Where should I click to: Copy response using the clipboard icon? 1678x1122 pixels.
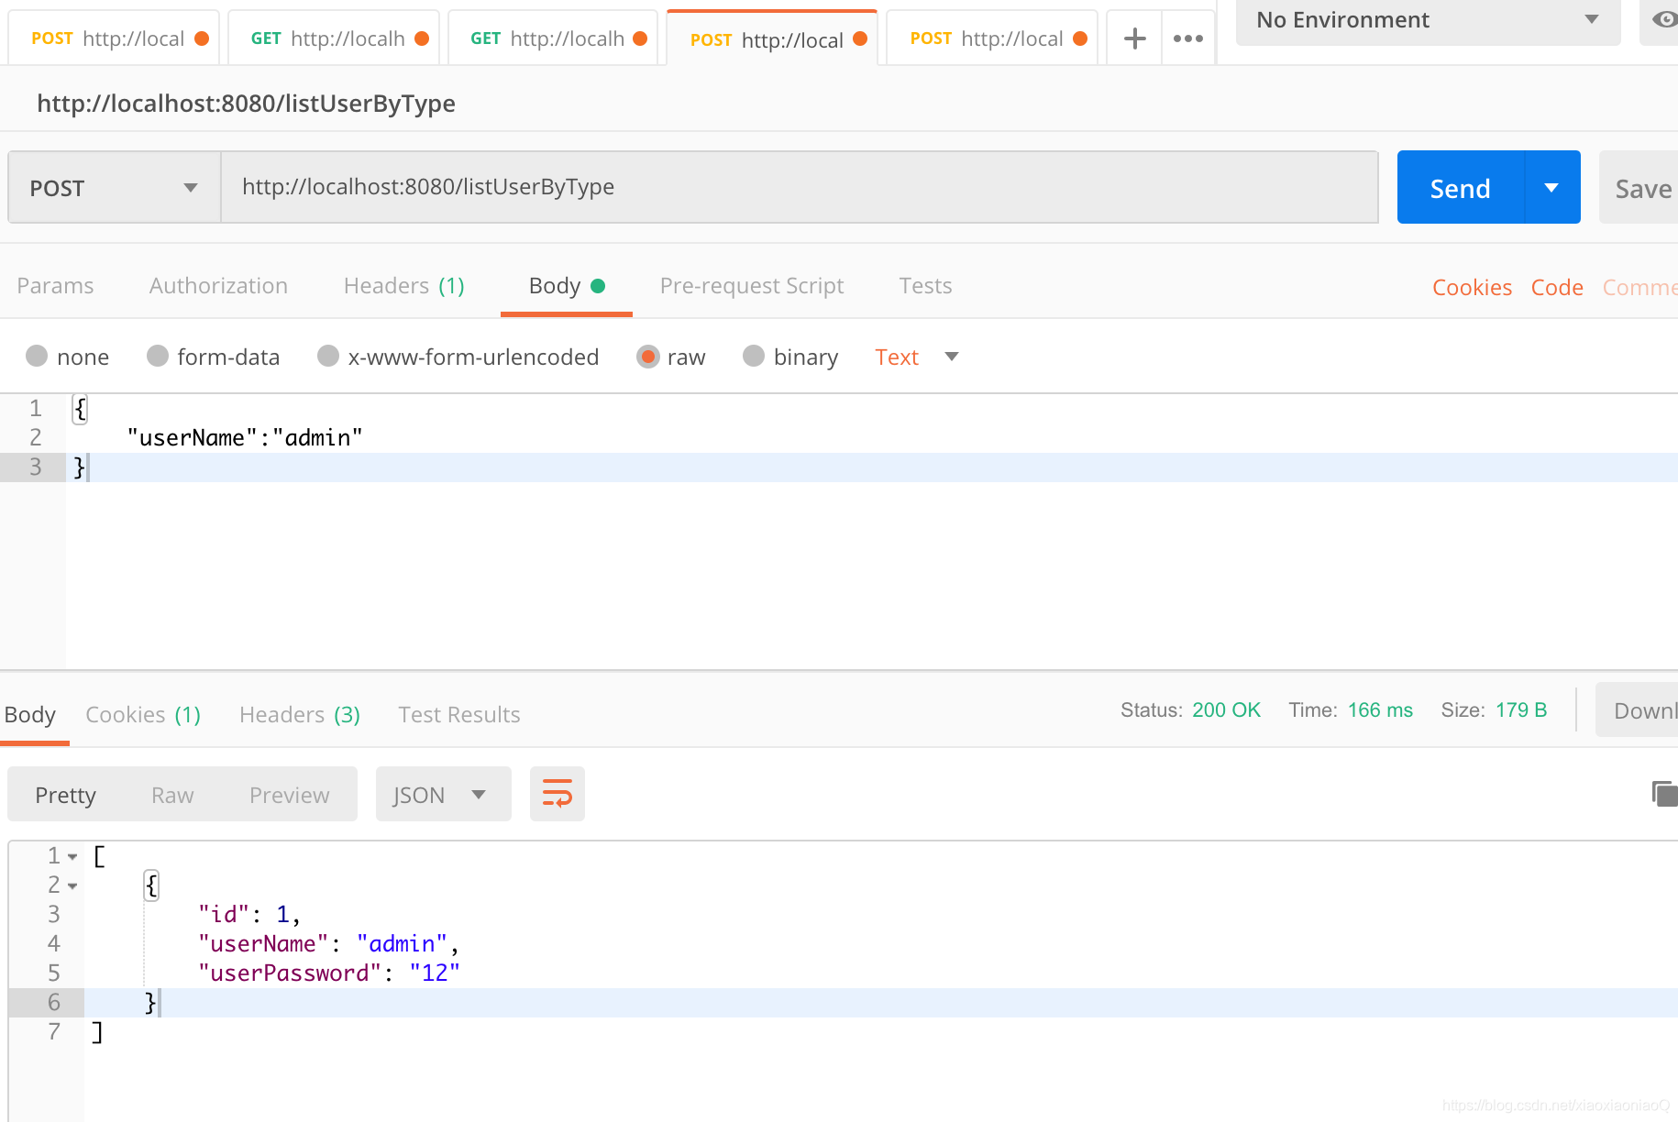(x=1664, y=793)
